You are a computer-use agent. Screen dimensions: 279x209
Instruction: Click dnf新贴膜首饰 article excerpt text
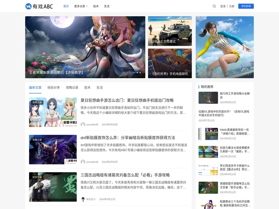[x=134, y=147]
